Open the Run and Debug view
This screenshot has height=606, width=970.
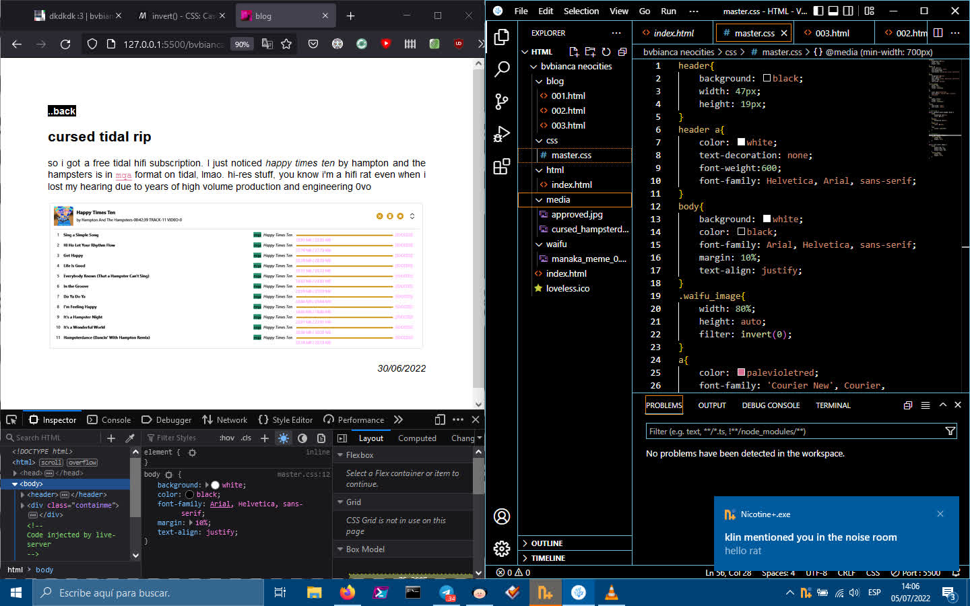pos(502,134)
